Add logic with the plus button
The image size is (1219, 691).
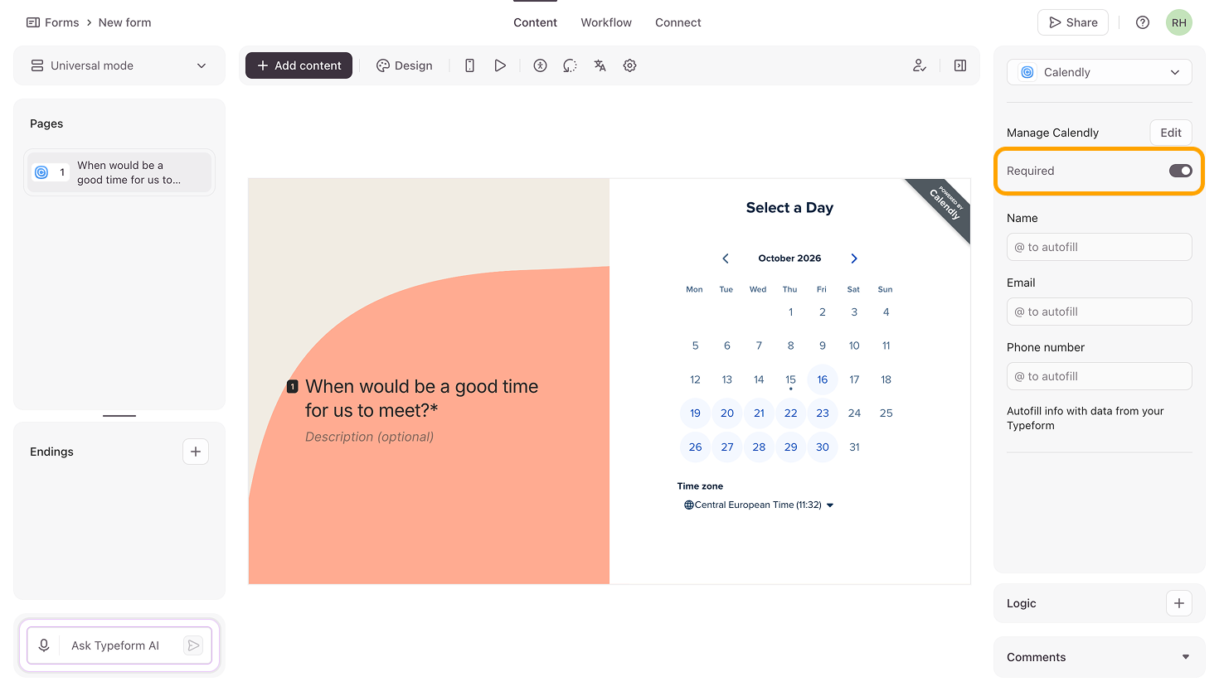[x=1179, y=603]
